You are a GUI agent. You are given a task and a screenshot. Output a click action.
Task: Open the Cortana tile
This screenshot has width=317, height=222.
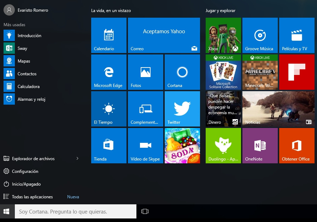pyautogui.click(x=182, y=72)
